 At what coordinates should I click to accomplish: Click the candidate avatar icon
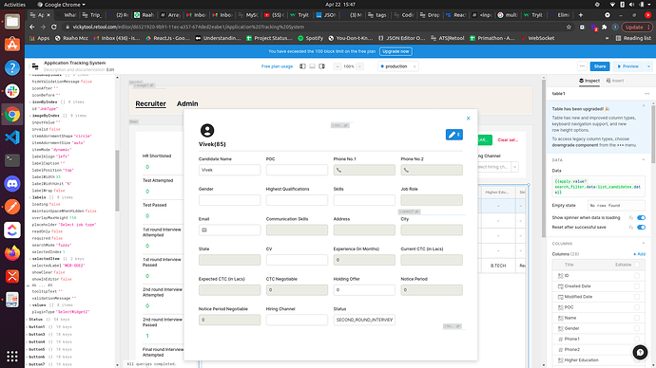click(x=207, y=131)
